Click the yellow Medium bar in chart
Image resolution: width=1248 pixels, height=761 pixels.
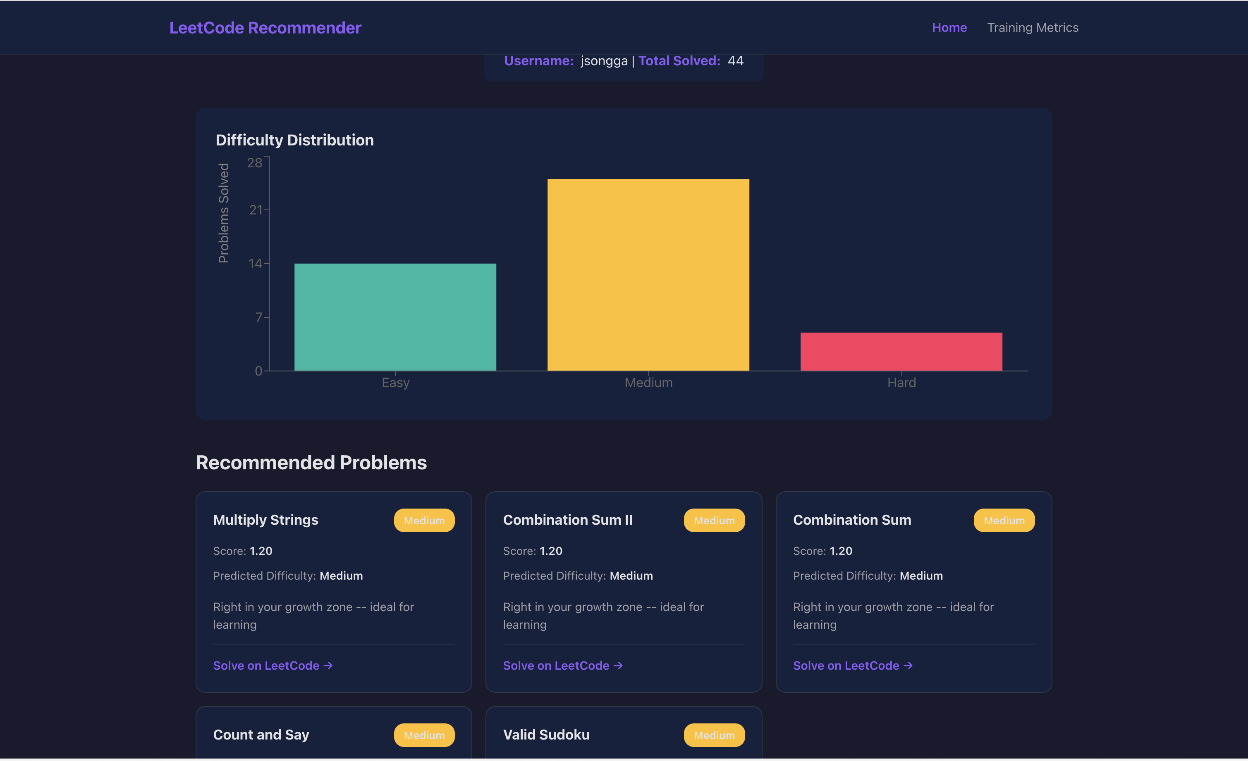(x=648, y=275)
